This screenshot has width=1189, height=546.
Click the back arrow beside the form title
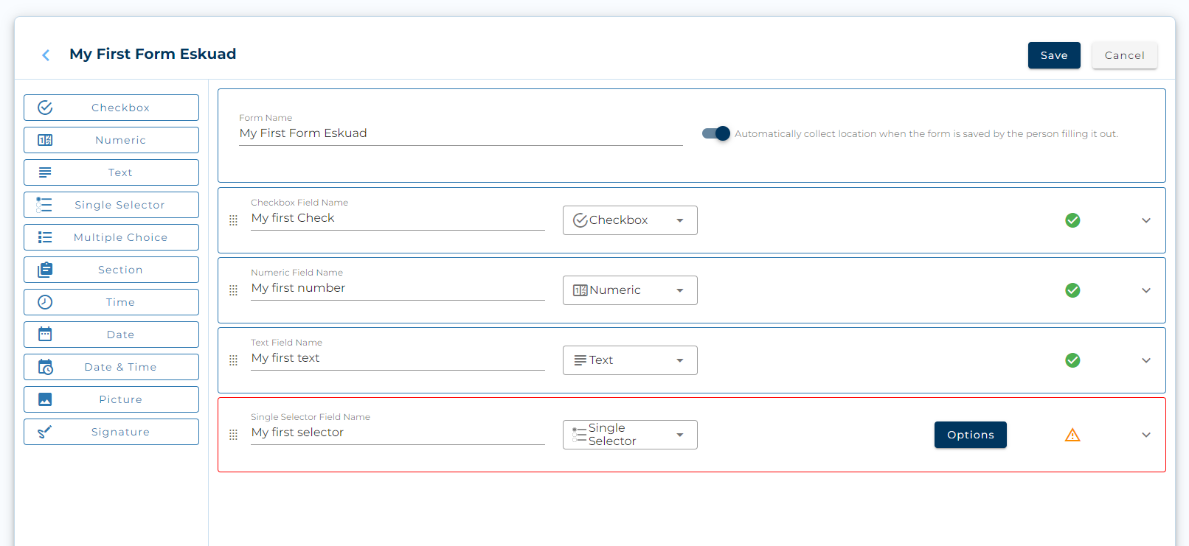point(46,55)
